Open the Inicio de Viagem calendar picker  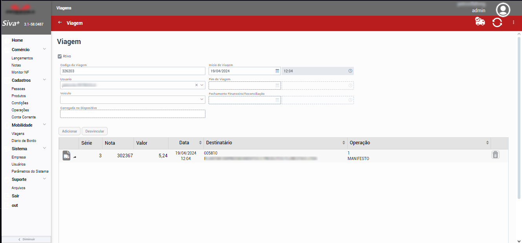(x=277, y=71)
